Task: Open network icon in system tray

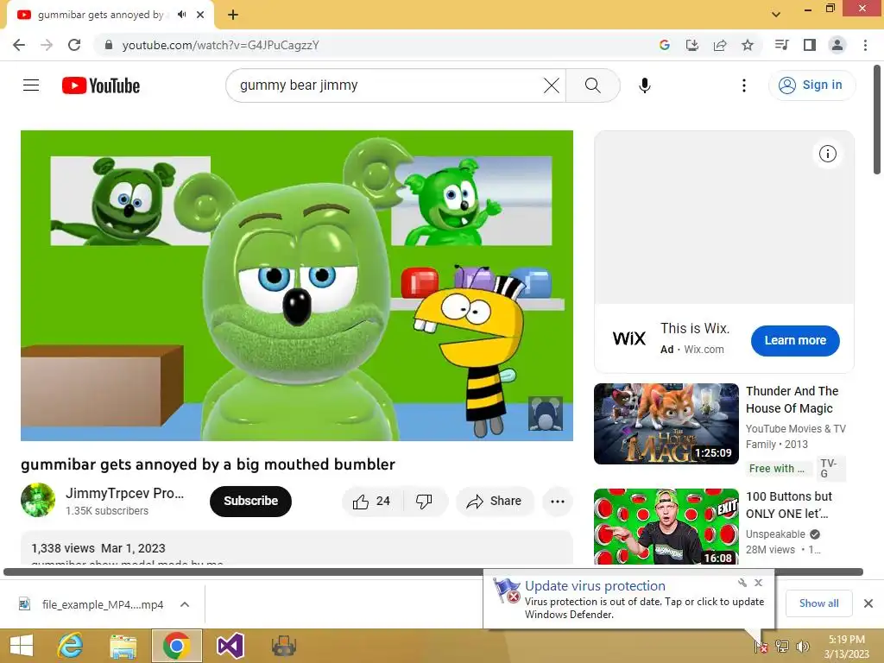Action: point(782,646)
